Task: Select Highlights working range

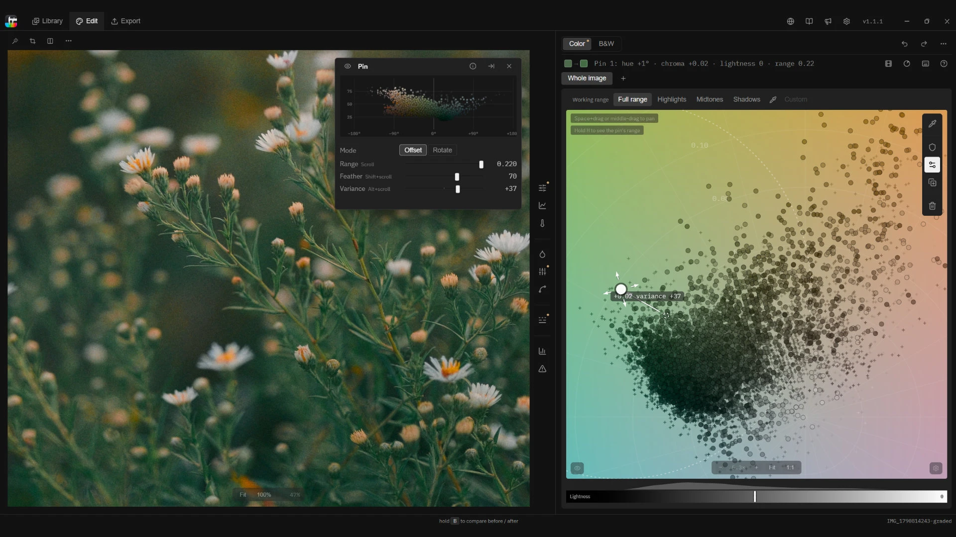Action: point(671,99)
